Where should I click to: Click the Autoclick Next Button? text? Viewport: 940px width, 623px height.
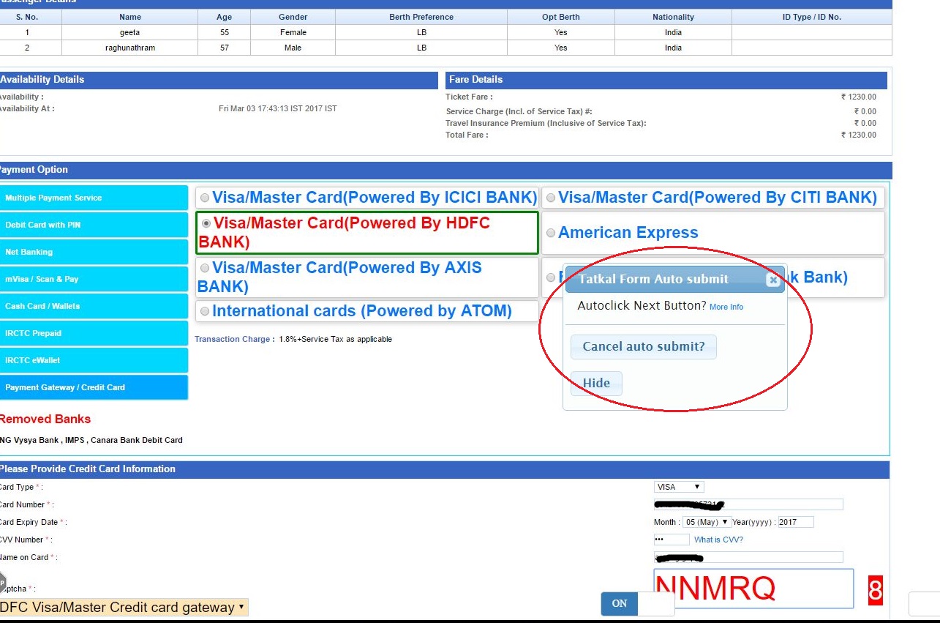(642, 305)
